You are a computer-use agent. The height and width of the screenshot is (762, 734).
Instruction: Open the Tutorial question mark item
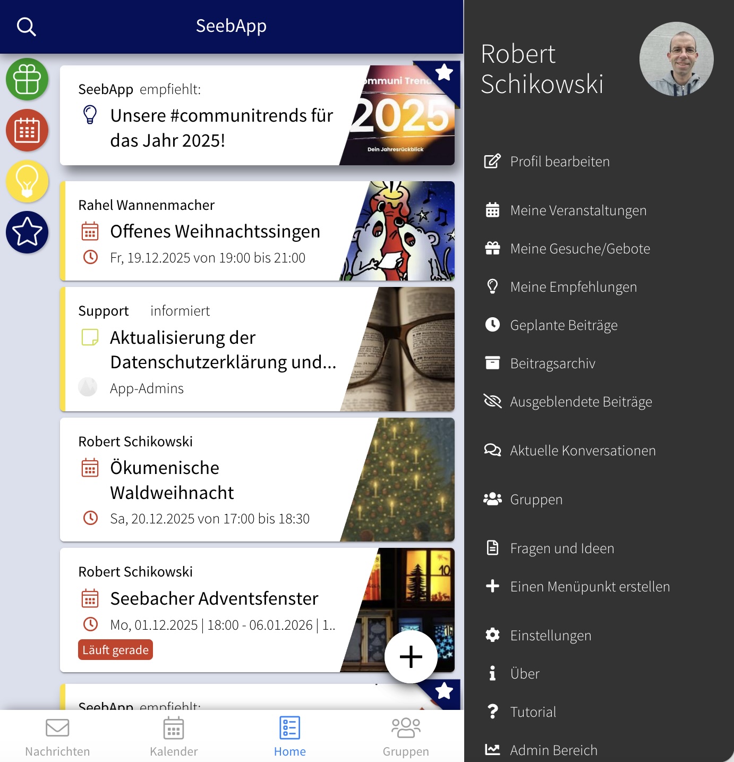coord(533,712)
